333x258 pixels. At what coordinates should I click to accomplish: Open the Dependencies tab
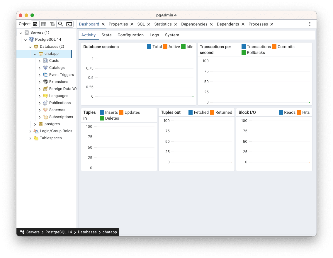194,24
